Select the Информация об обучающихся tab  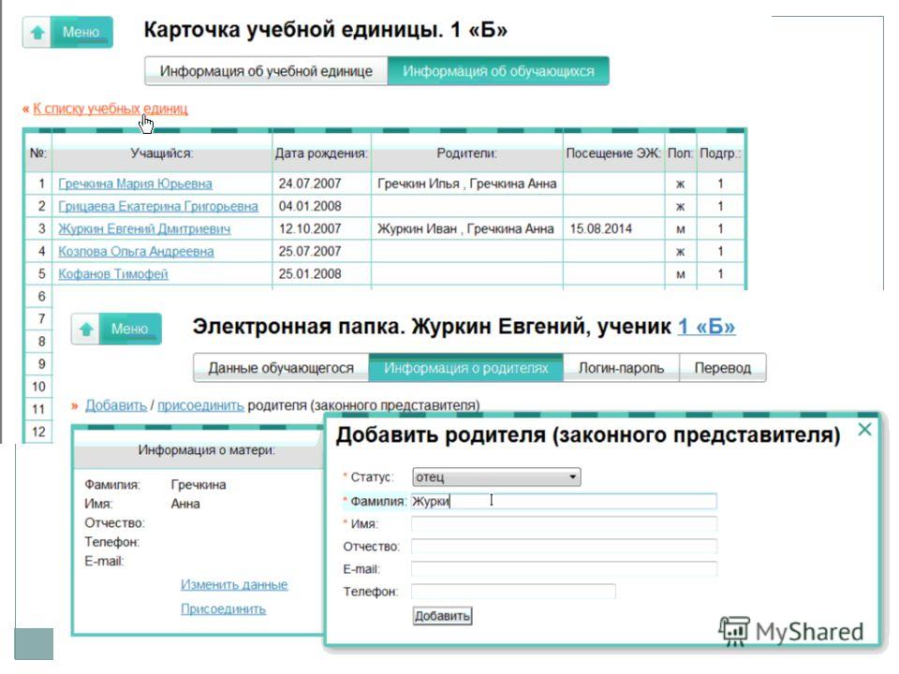498,71
